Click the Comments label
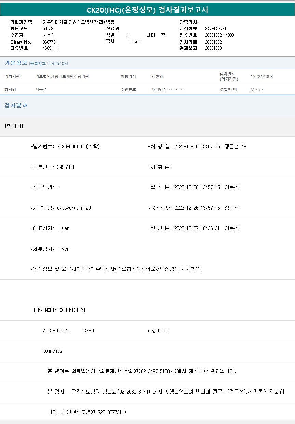The width and height of the screenshot is (295, 424). (x=52, y=351)
